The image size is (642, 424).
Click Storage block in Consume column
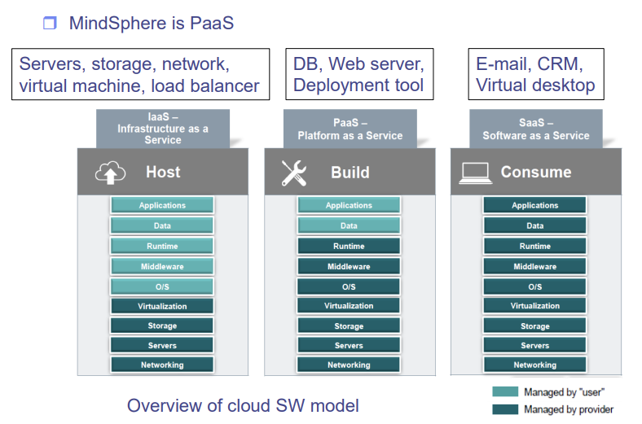point(534,326)
